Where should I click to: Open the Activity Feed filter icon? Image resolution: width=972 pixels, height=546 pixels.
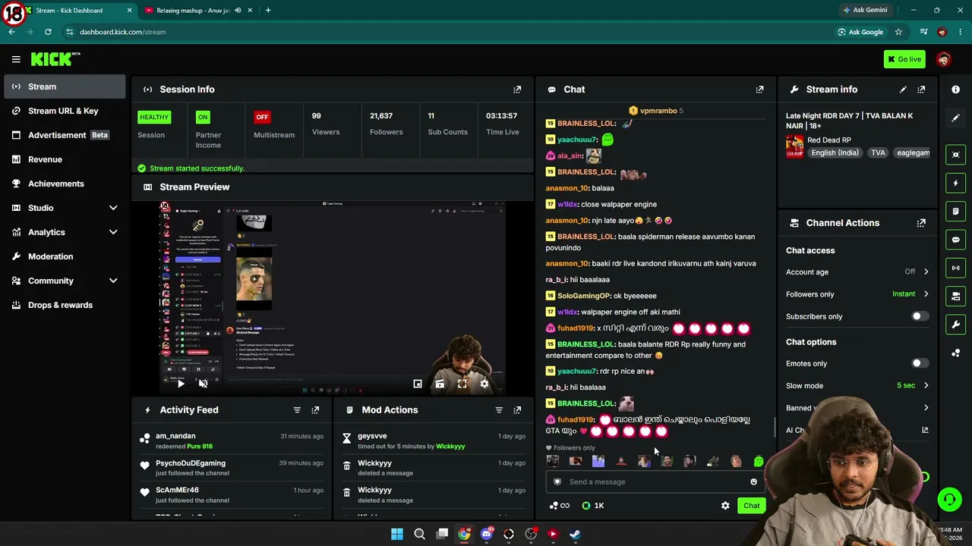click(297, 410)
